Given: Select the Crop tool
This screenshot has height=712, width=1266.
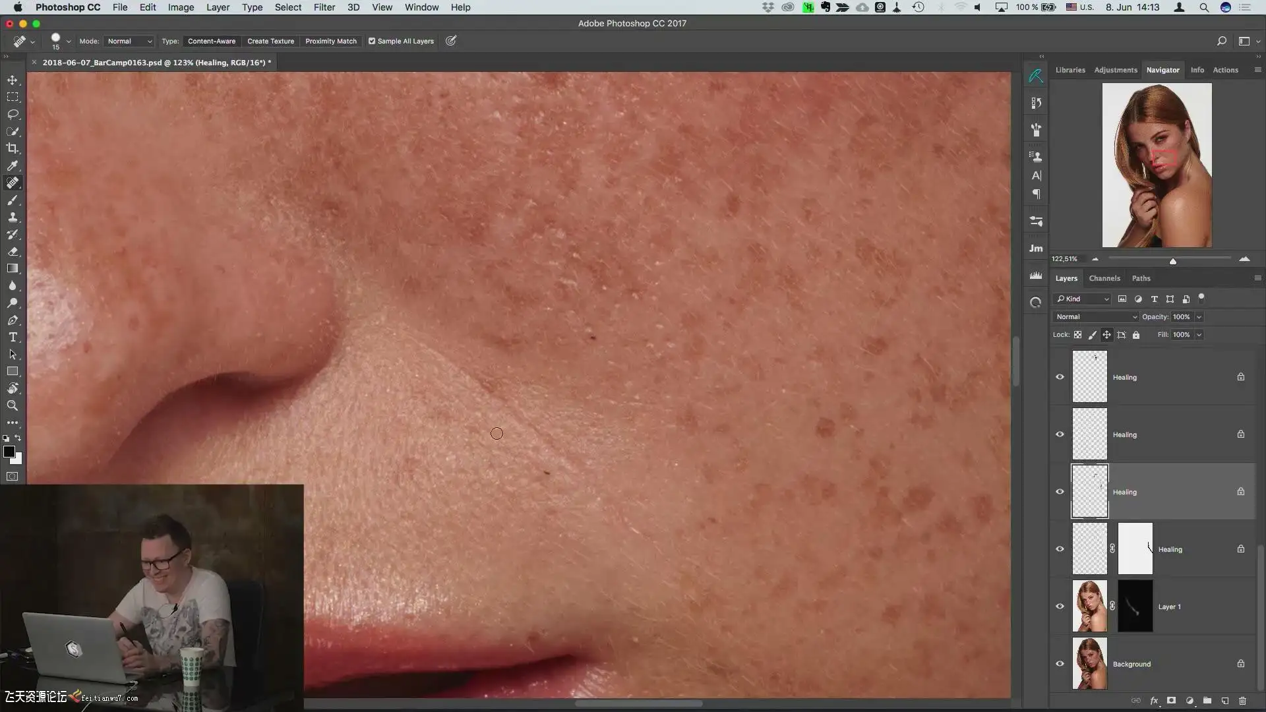Looking at the screenshot, I should click(13, 148).
